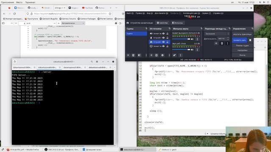This screenshot has width=271, height=152.
Task: Print the PDF document in Firefox
Action: [x=116, y=23]
